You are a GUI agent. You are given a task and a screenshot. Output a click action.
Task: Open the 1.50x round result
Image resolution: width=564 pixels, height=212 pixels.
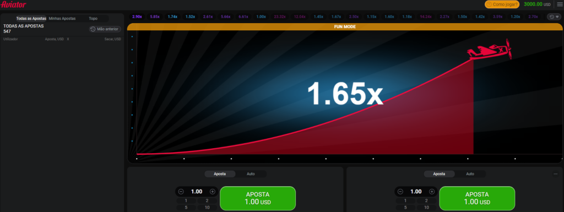tap(462, 17)
